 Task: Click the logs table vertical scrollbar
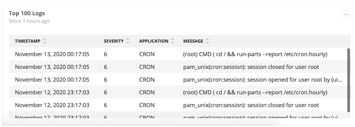point(348,79)
